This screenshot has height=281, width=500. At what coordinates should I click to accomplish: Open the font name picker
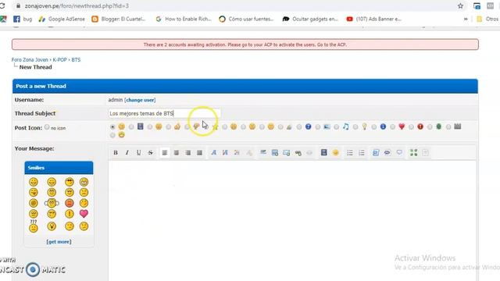click(x=214, y=153)
